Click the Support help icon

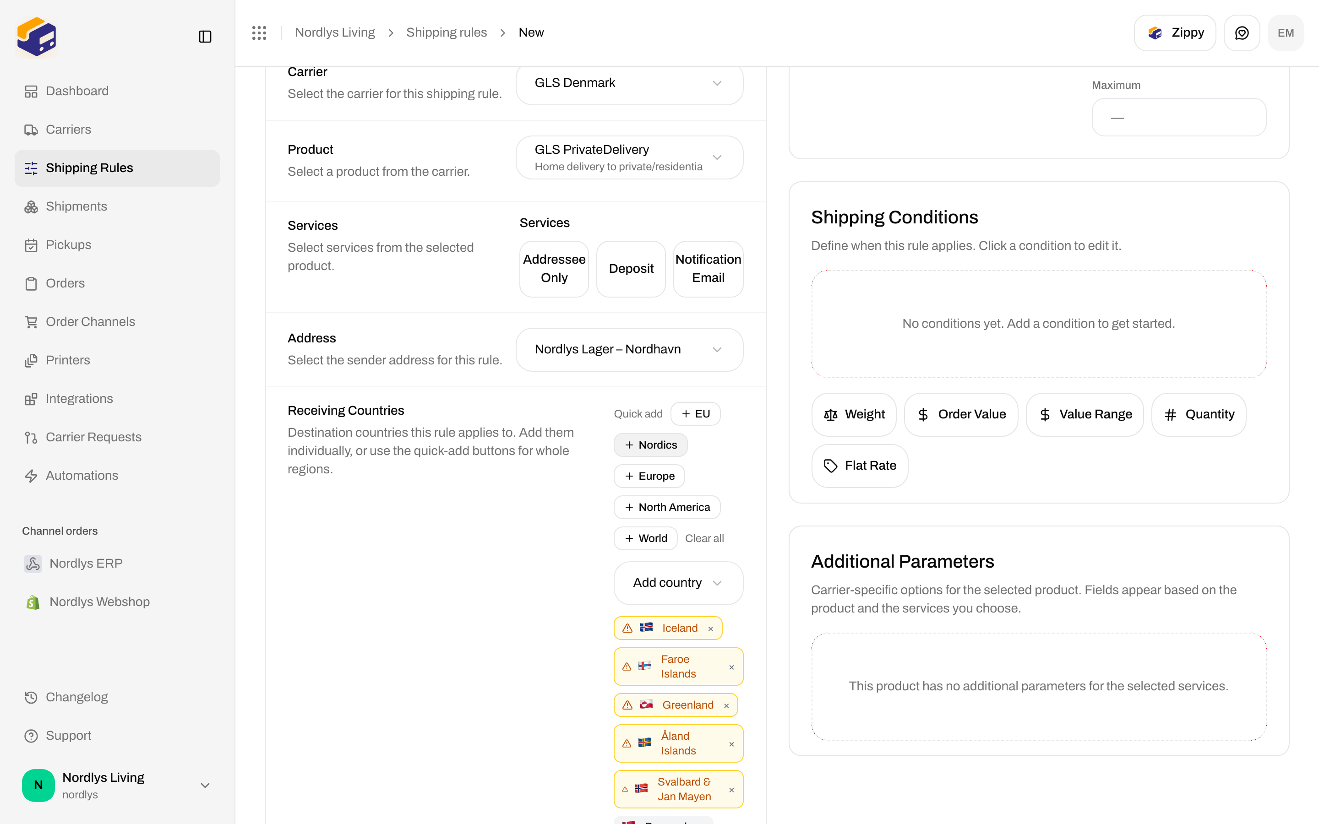[x=31, y=736]
